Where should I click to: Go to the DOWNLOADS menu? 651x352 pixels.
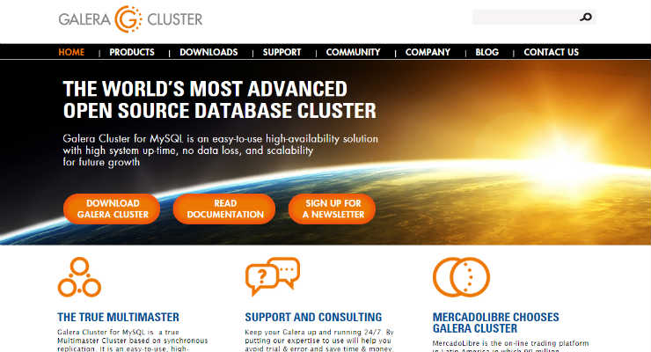click(208, 52)
